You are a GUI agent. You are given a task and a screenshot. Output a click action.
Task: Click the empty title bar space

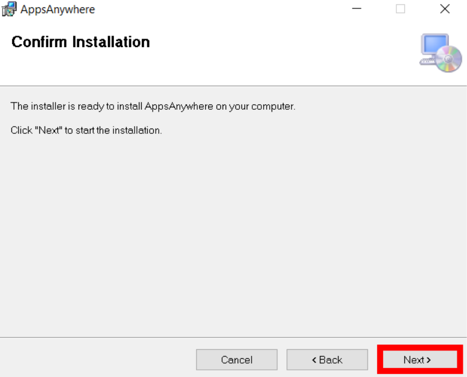click(x=220, y=9)
